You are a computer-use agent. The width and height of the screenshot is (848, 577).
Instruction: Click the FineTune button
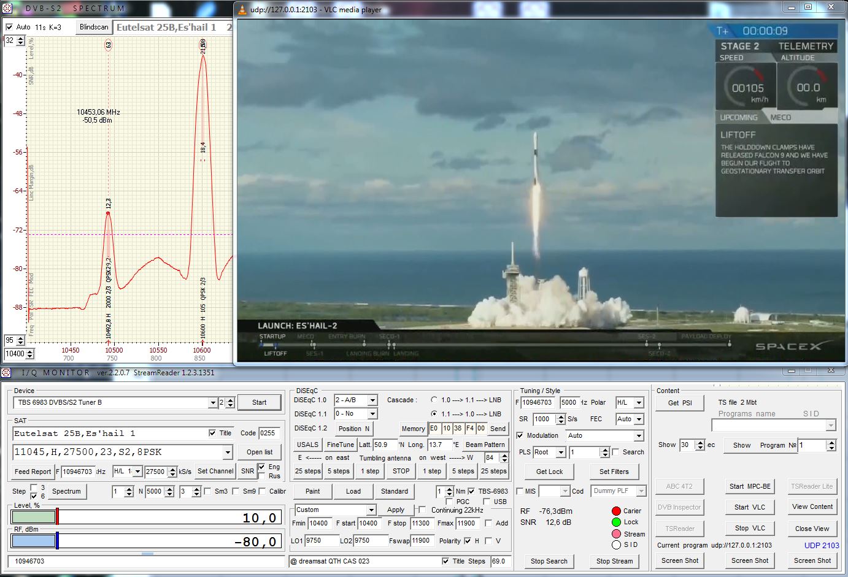[x=341, y=445]
